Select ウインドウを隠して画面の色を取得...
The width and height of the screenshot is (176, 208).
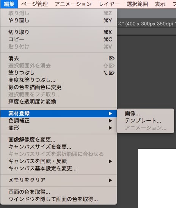click(x=58, y=199)
